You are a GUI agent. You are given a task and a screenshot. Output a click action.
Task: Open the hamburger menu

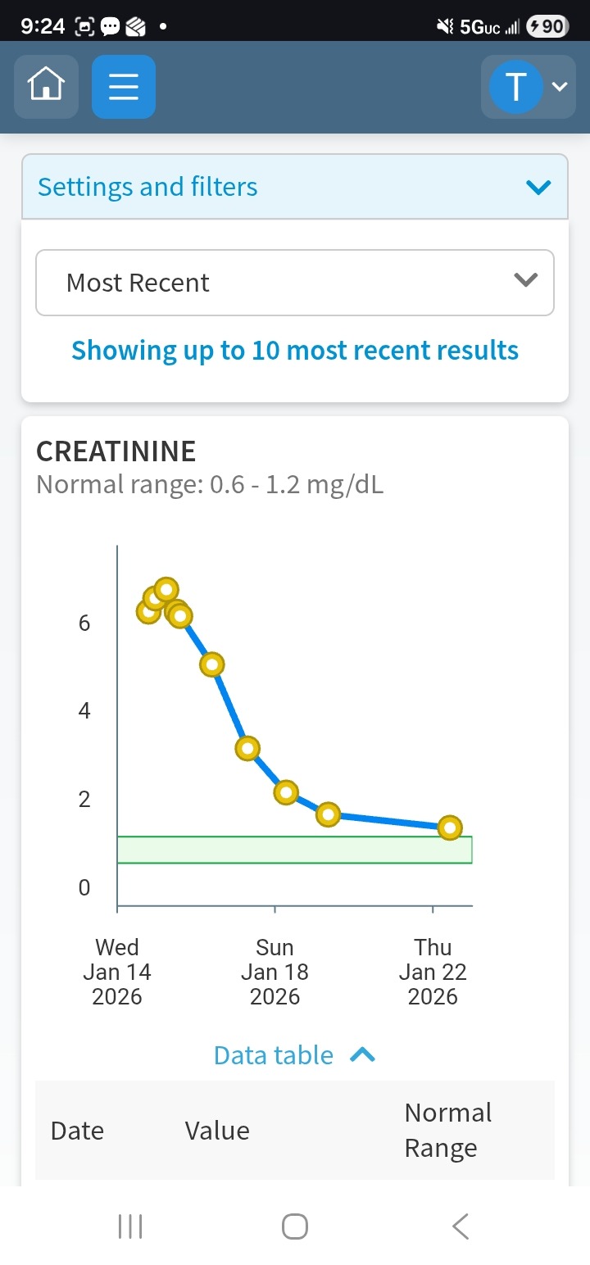[124, 85]
